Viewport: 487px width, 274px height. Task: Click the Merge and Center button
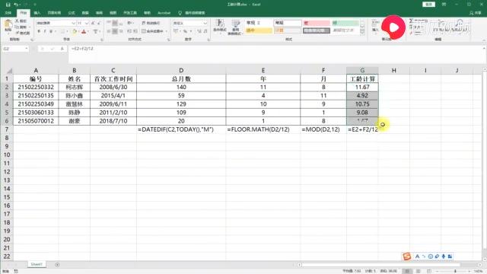(154, 31)
